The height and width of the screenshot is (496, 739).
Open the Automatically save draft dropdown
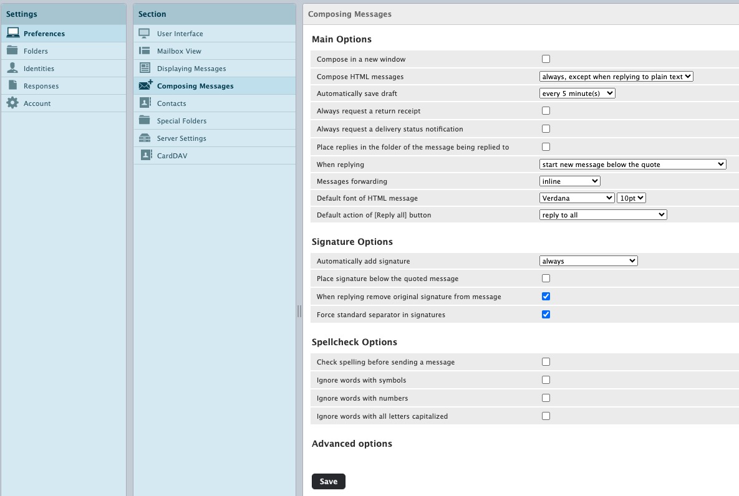[x=577, y=93]
